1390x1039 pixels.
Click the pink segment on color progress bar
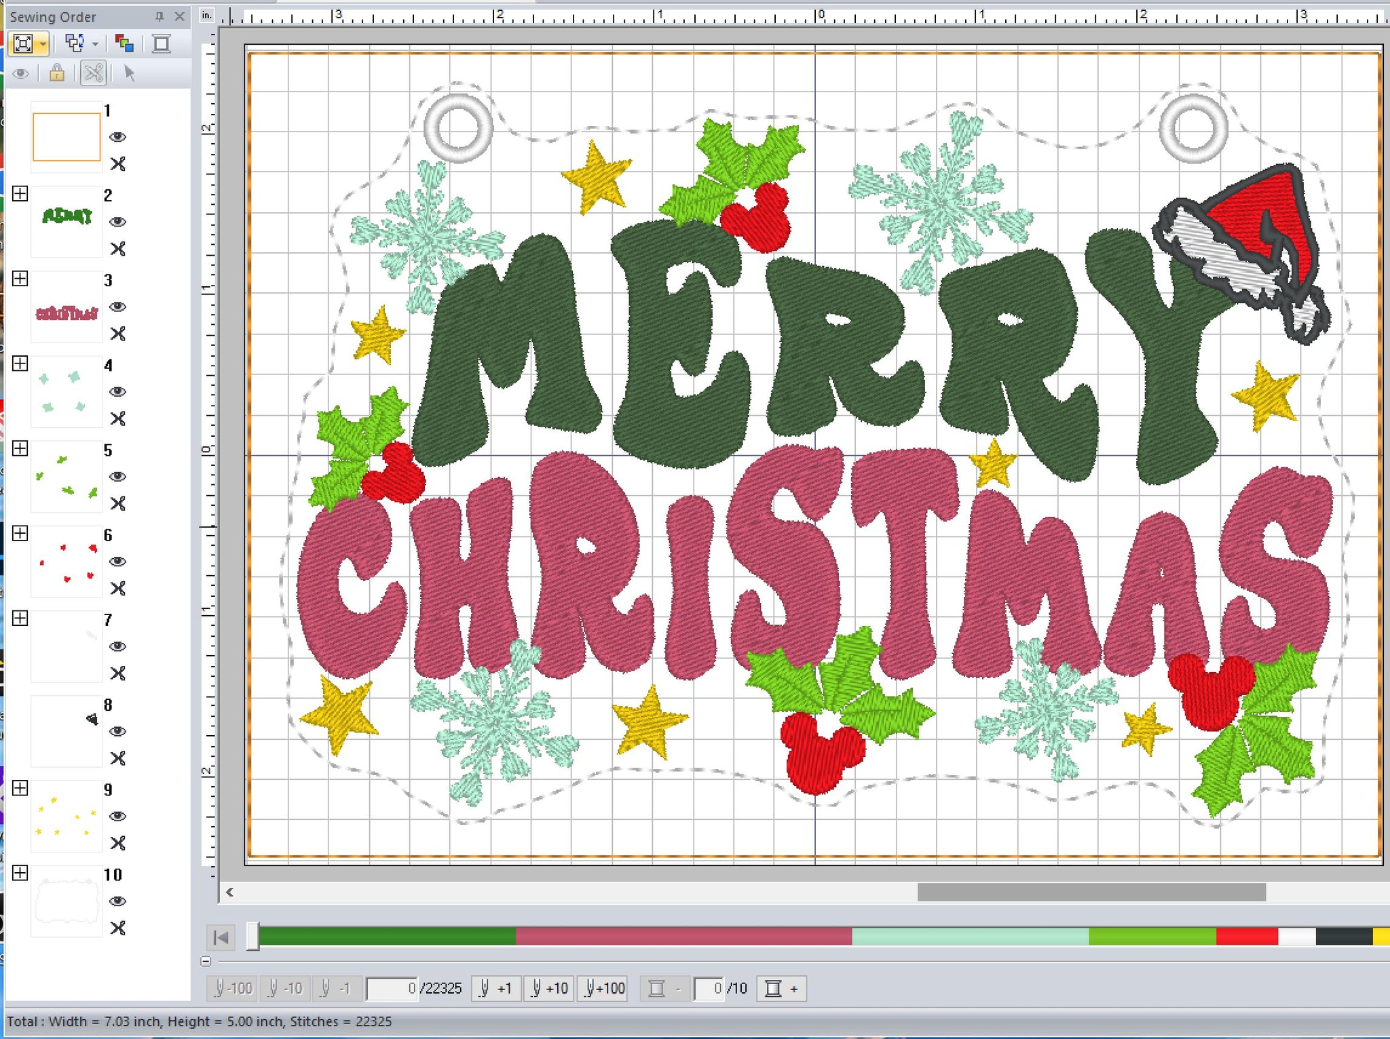[x=682, y=937]
